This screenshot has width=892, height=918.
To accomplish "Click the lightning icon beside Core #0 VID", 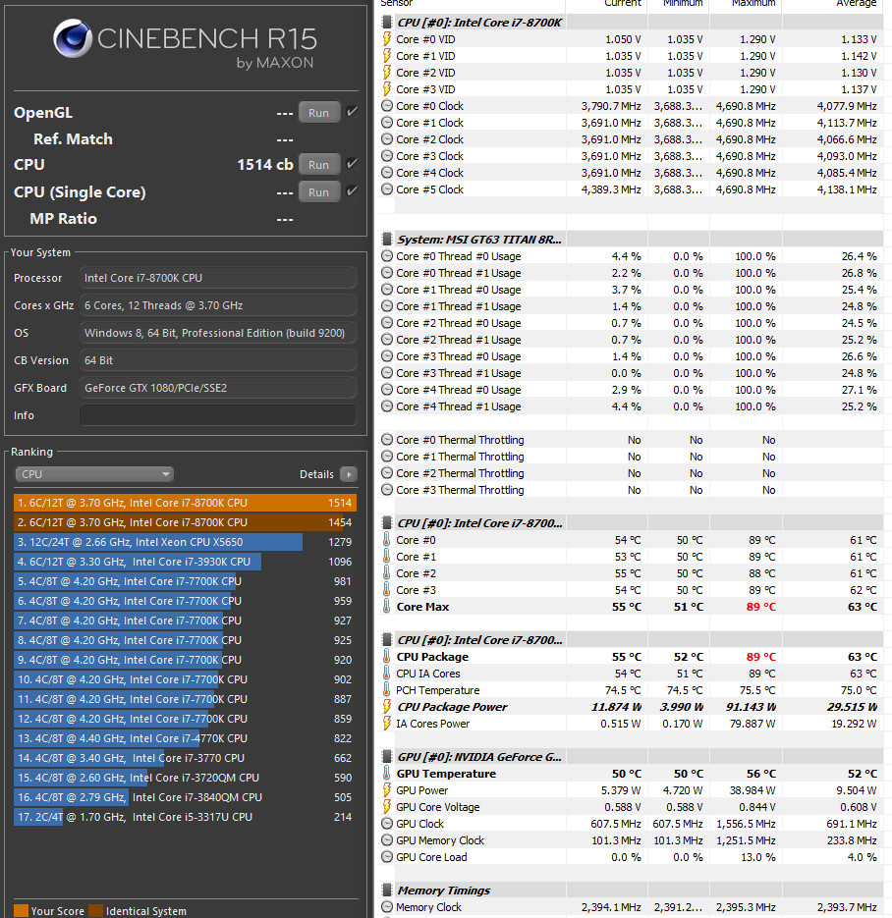I will (386, 39).
